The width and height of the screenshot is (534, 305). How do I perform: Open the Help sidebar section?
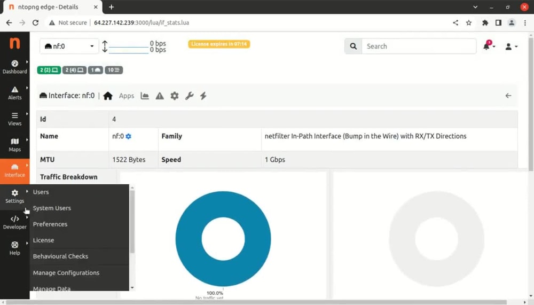(x=14, y=248)
